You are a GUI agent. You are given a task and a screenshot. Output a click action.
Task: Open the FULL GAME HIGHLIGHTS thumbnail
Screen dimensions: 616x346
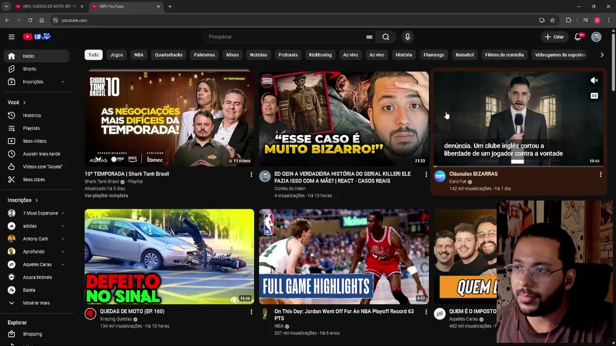click(x=344, y=256)
